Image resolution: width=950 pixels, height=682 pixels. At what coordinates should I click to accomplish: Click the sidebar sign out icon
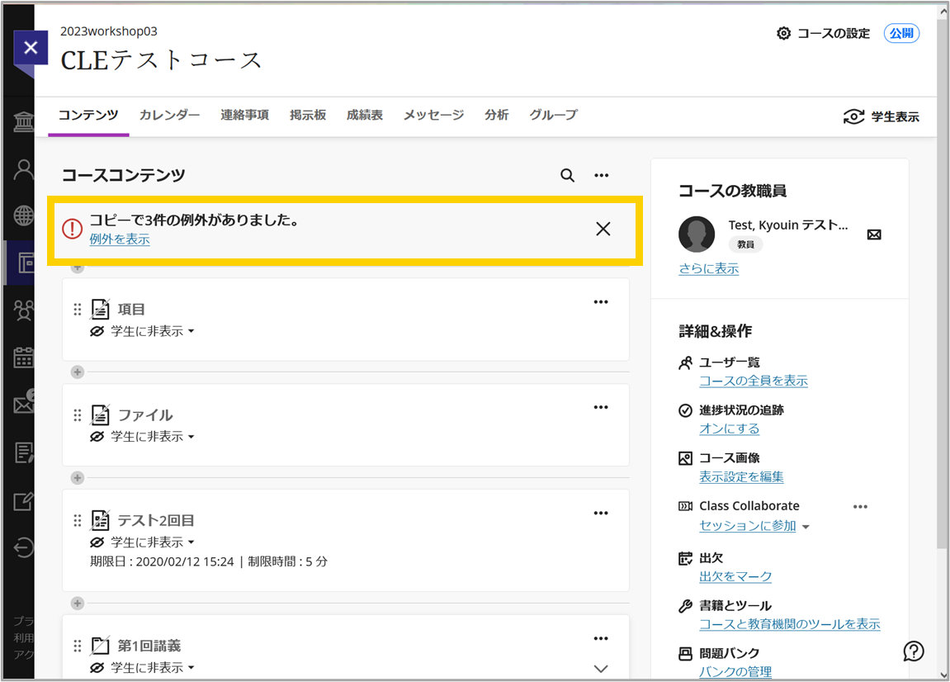point(24,547)
